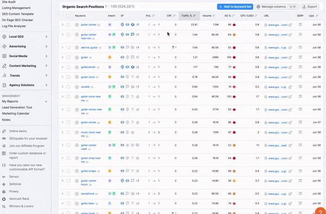Screen dimensions: 326x214
Task: Open the orange help chat bubble
Action: (321, 210)
